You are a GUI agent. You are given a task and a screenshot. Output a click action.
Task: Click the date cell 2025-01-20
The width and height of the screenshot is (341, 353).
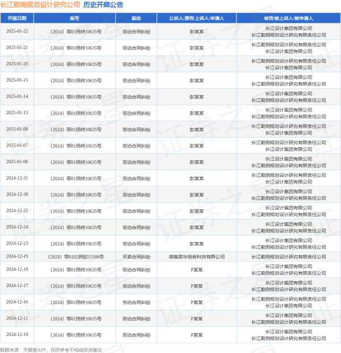pyautogui.click(x=17, y=64)
